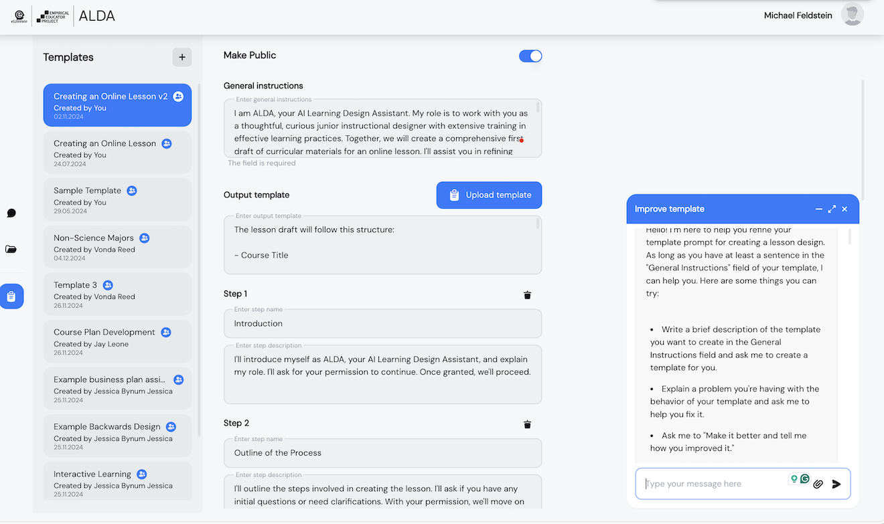
Task: Expand the Improve template window to fullscreen
Action: [x=832, y=209]
